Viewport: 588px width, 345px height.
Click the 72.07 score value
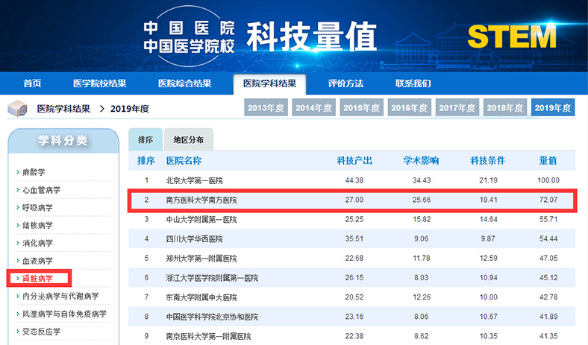tap(548, 200)
